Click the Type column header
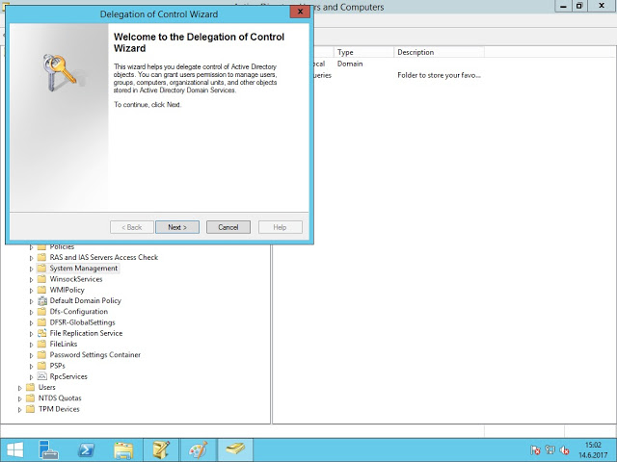Viewport: 617px width, 462px height. 345,52
